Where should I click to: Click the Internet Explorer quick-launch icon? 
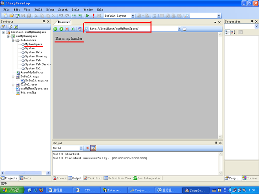(35, 190)
